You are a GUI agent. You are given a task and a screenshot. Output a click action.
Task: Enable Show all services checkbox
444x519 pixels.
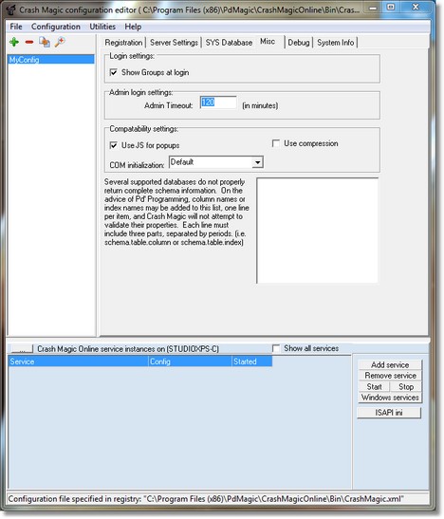275,348
